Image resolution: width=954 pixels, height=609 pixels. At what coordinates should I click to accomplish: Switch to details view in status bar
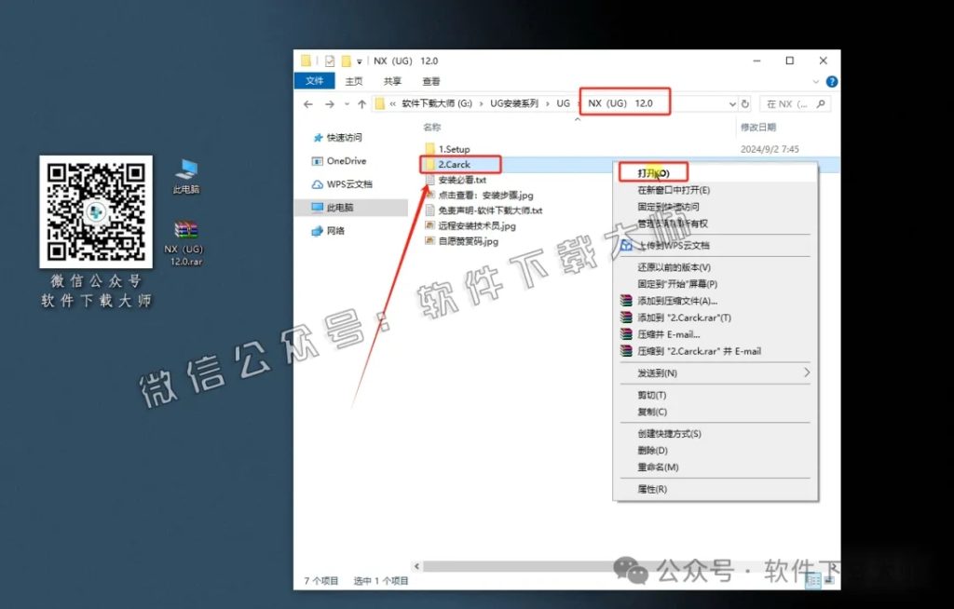coord(812,579)
